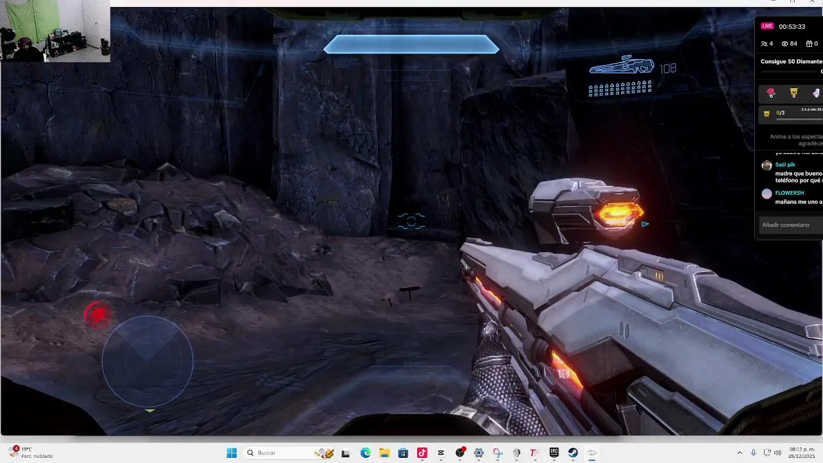View the gifts icon showing 0

pyautogui.click(x=811, y=44)
